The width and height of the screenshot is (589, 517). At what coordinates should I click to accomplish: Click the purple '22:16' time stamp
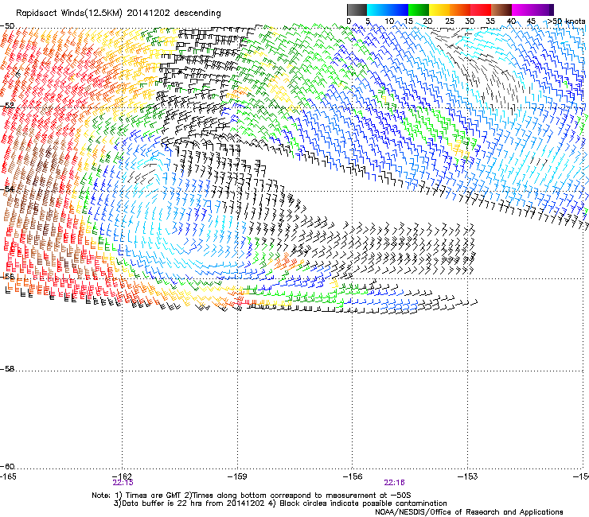(395, 483)
